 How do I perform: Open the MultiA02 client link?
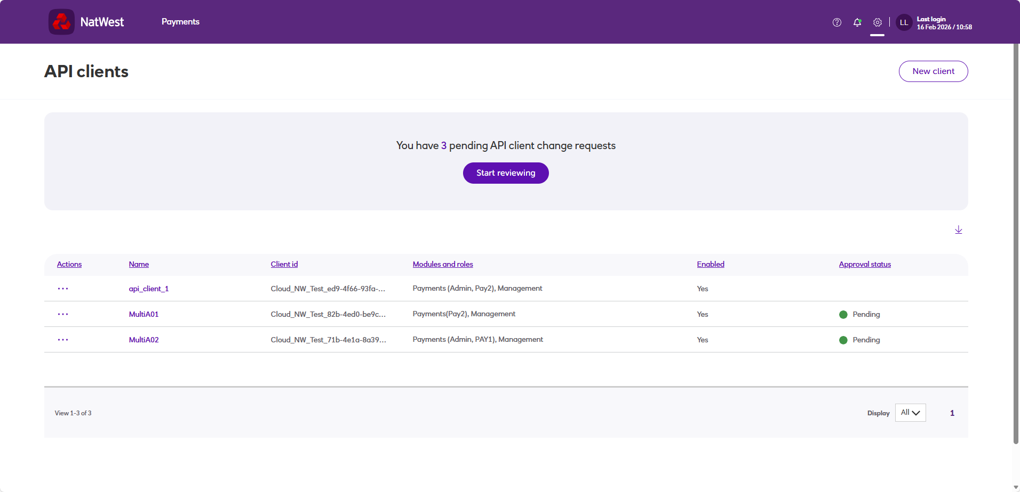(x=144, y=340)
